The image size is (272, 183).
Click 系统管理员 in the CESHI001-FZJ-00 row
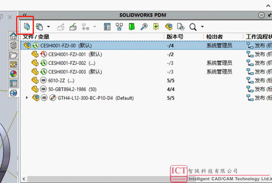click(x=219, y=46)
